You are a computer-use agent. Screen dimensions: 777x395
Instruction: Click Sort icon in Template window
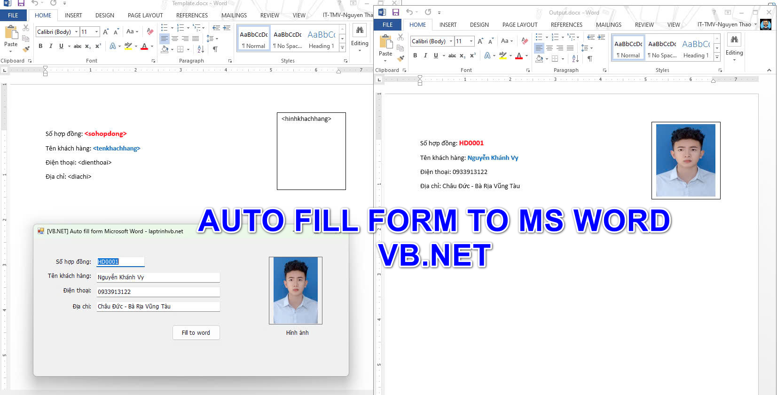201,49
